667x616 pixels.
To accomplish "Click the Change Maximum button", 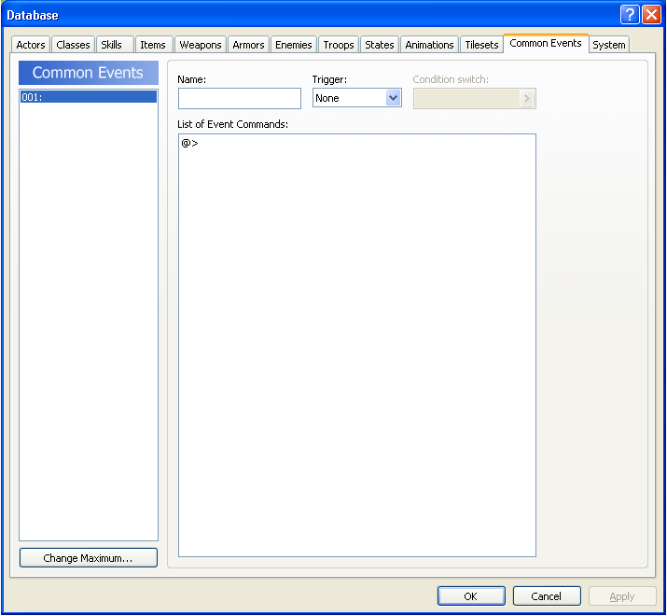I will point(88,558).
